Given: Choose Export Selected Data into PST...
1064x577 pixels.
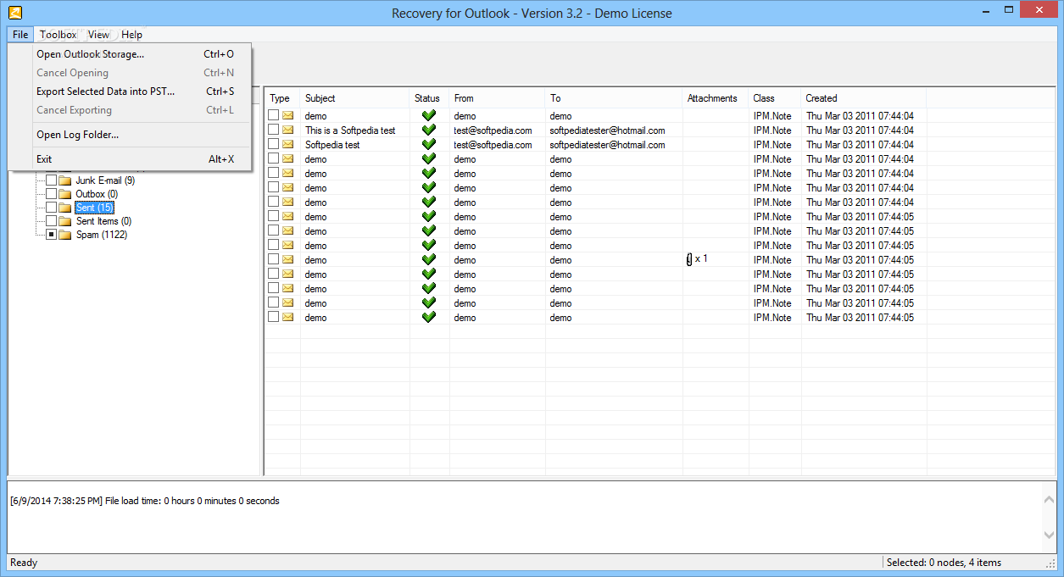Looking at the screenshot, I should 131,92.
